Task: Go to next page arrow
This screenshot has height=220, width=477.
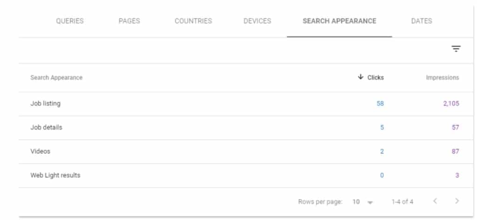Action: [457, 201]
